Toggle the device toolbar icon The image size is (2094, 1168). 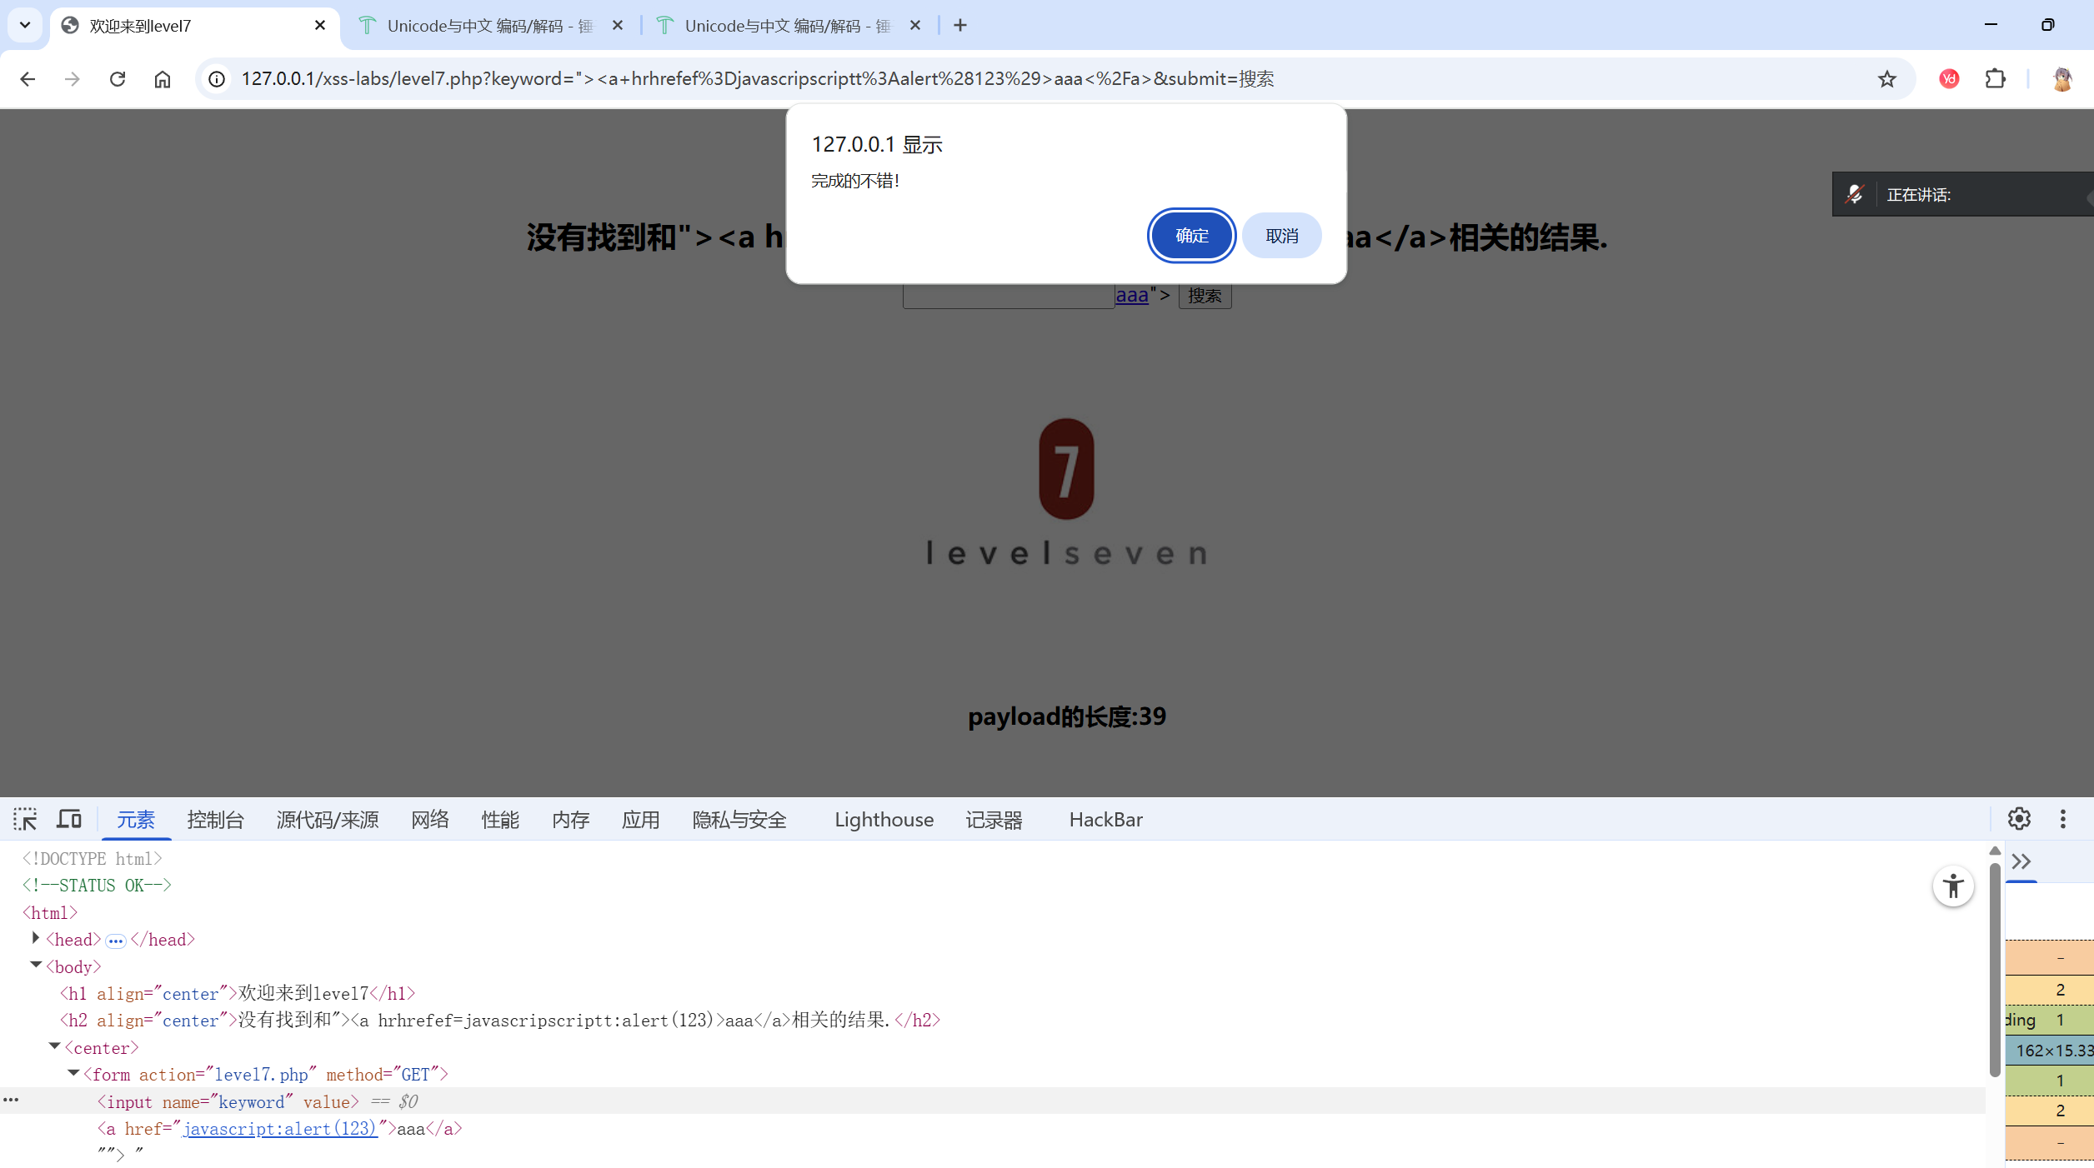69,820
